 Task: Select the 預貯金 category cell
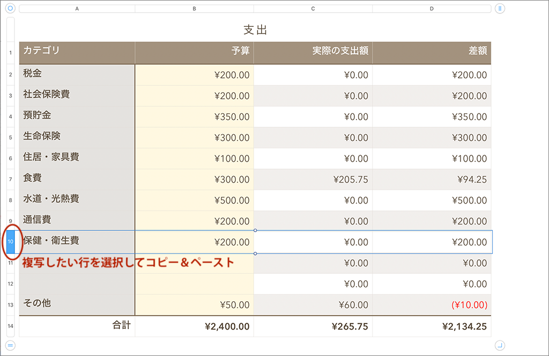77,117
